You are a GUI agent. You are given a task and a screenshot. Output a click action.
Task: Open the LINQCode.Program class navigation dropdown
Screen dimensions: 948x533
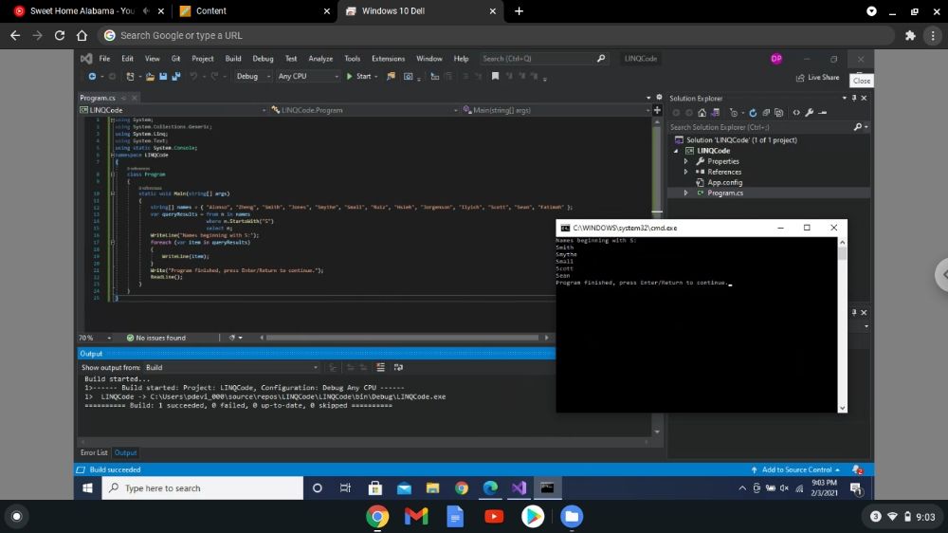(x=364, y=110)
